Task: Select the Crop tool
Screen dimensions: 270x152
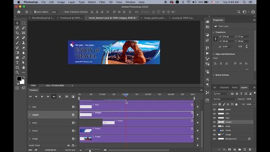Action: pos(17,33)
